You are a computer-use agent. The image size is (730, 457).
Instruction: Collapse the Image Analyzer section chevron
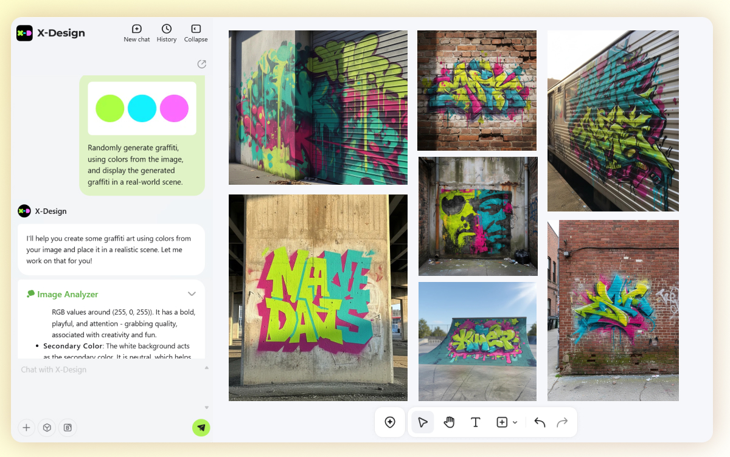click(x=192, y=294)
